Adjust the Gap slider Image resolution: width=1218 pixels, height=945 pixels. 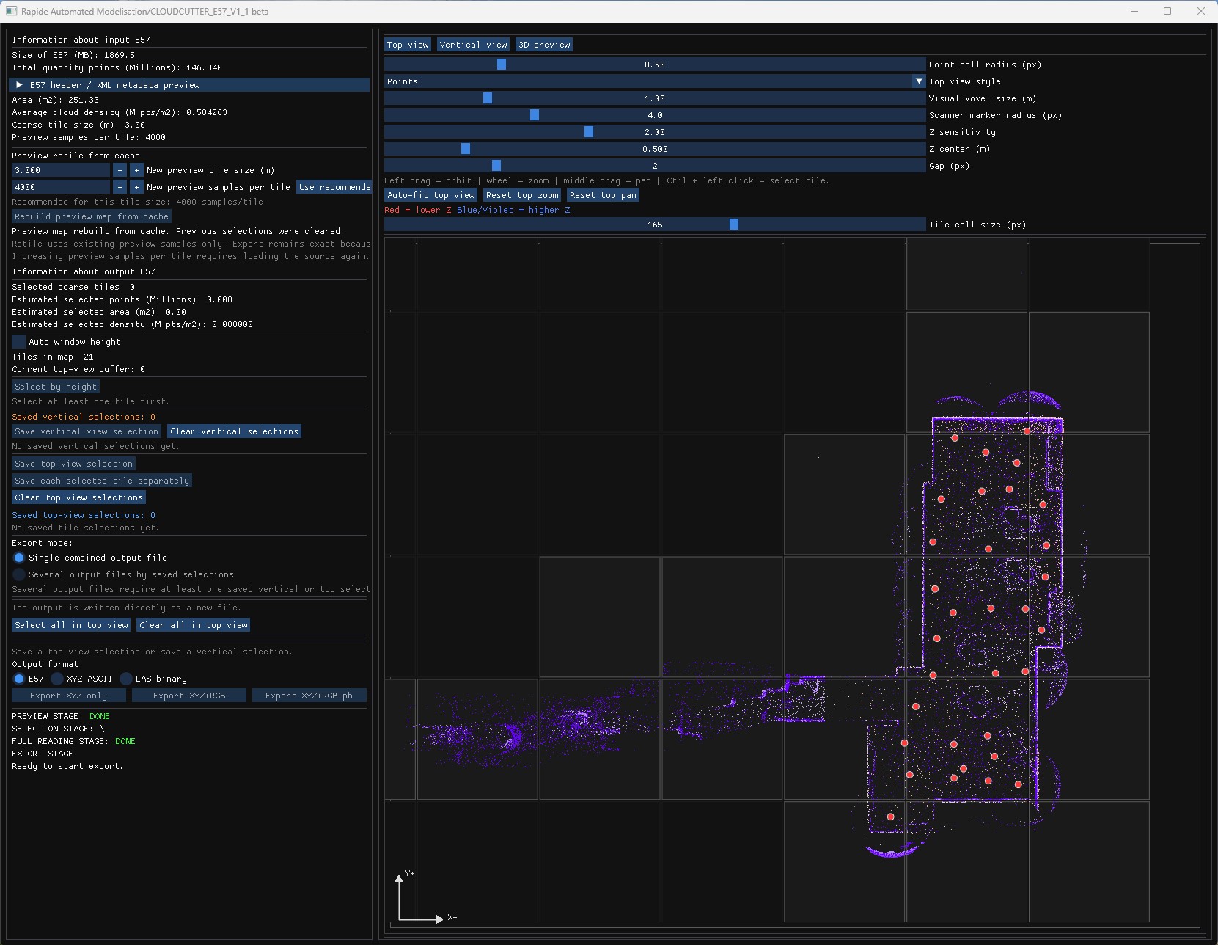[x=655, y=166]
